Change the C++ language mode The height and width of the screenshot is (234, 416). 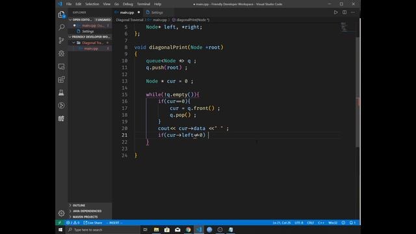point(321,222)
